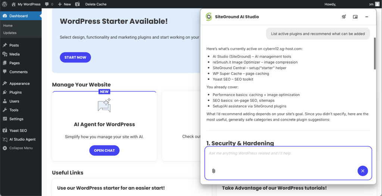The height and width of the screenshot is (196, 382).
Task: Click the Media icon in the sidebar
Action: (4, 54)
